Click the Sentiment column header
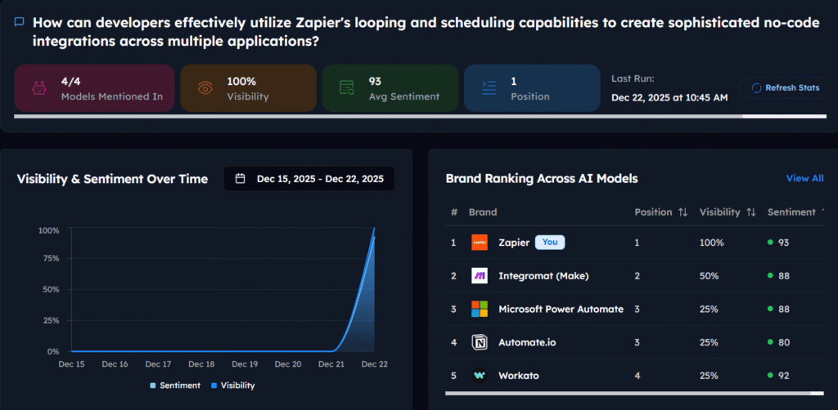The image size is (838, 410). click(x=791, y=212)
